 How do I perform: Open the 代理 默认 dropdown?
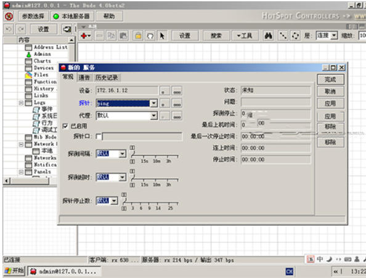point(153,116)
